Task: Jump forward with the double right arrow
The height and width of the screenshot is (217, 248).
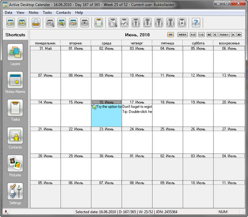Action: [239, 35]
